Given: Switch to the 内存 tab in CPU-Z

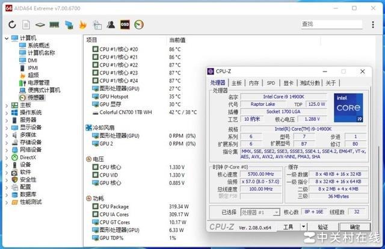Looking at the screenshot, I should pyautogui.click(x=254, y=83).
